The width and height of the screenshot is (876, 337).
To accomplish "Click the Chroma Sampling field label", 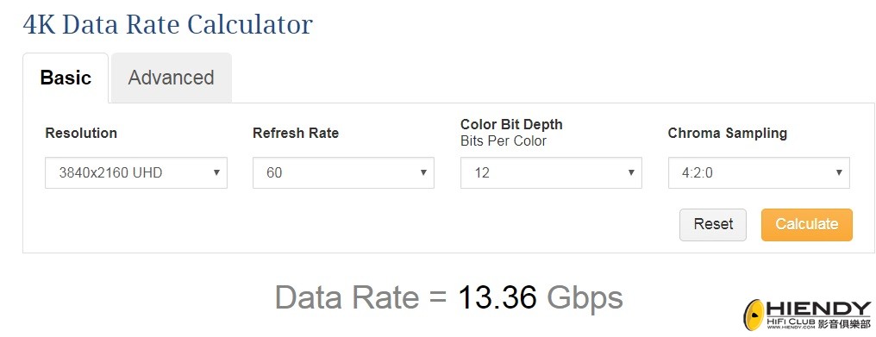I will tap(728, 133).
